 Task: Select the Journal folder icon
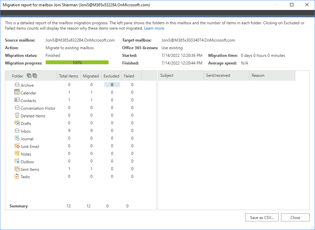pyautogui.click(x=17, y=138)
